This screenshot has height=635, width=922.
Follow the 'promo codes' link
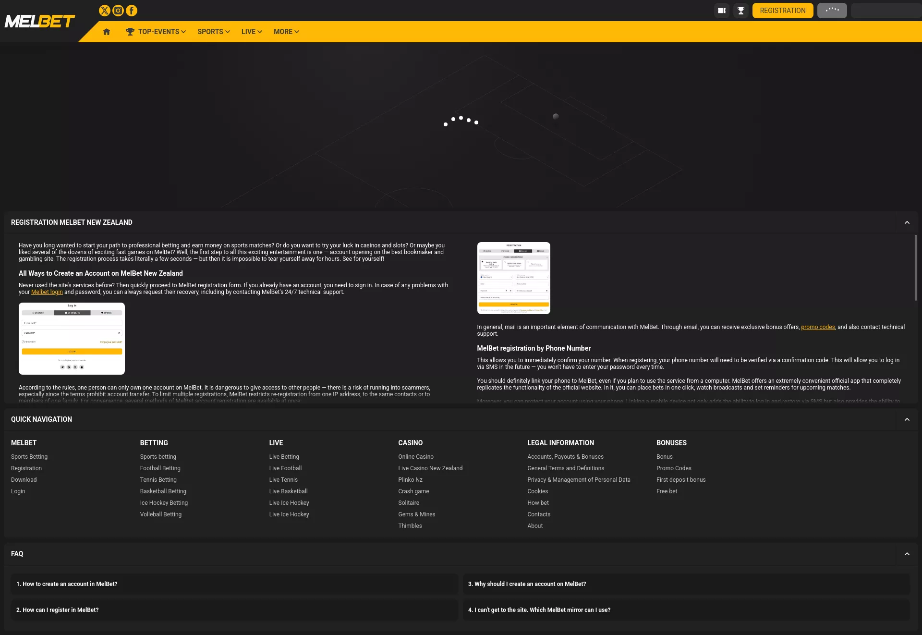[x=818, y=327]
